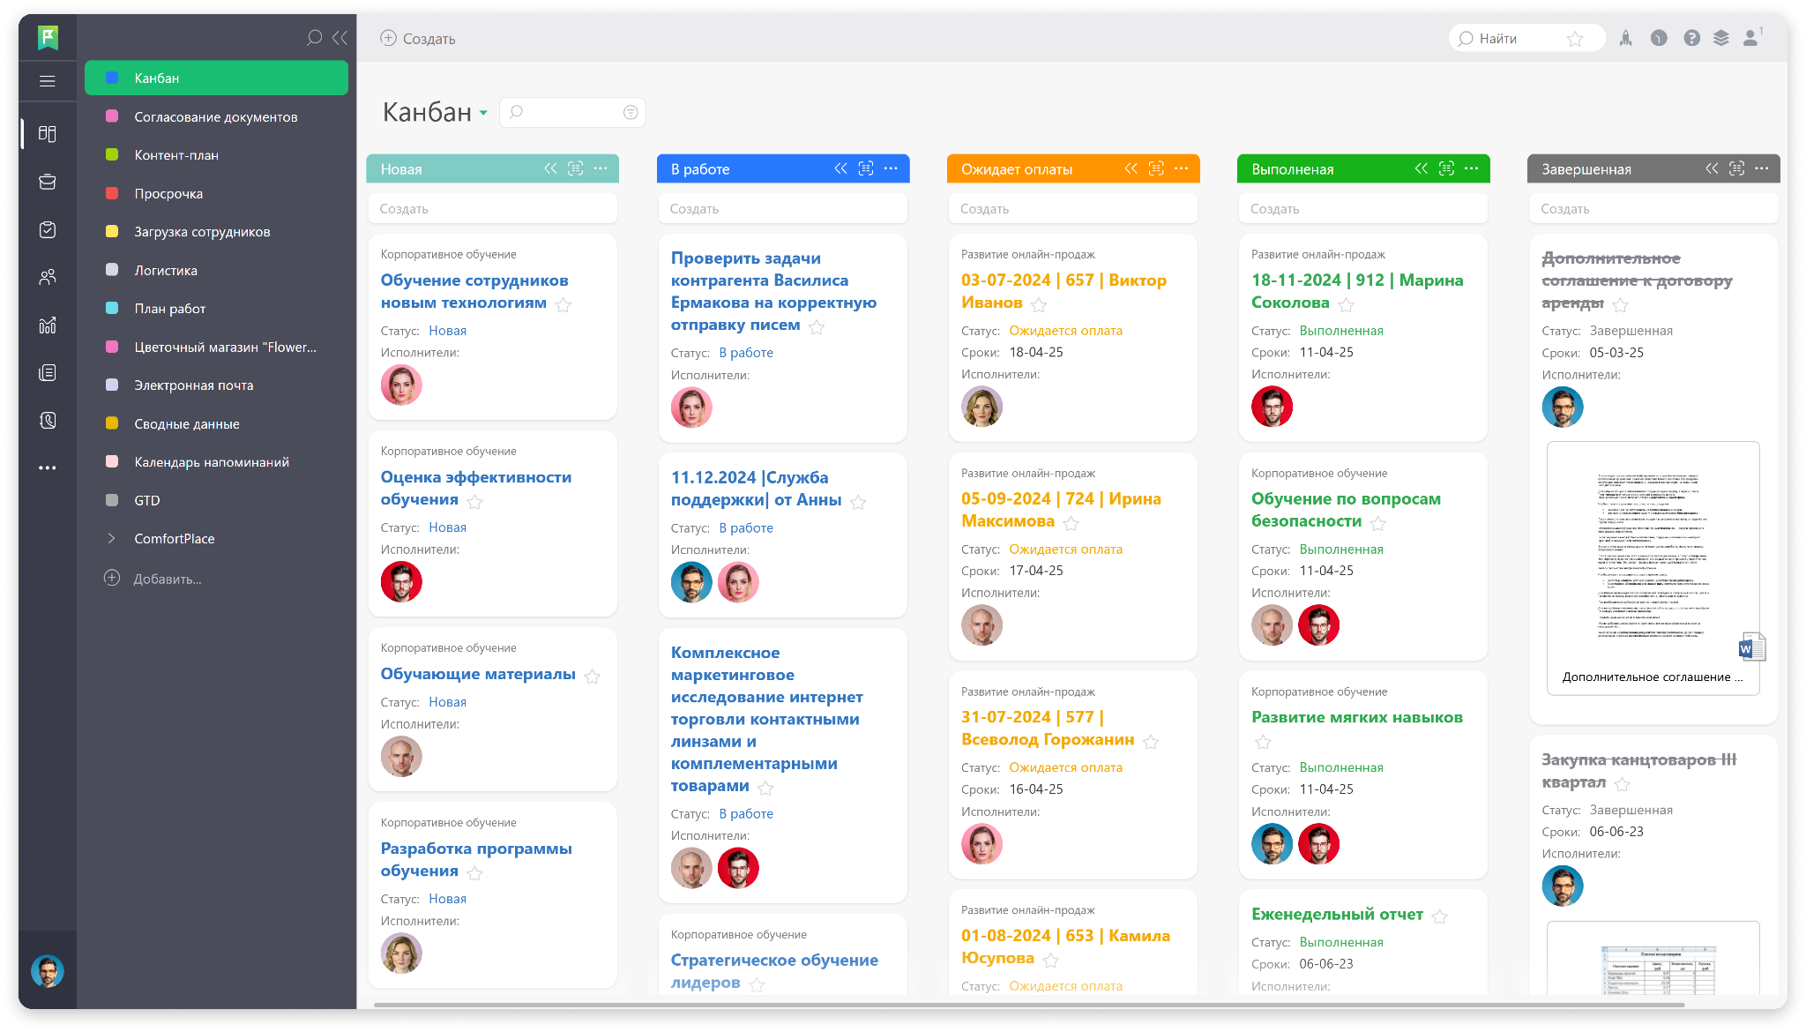The width and height of the screenshot is (1806, 1032).
Task: Click the Создать input in Ожидает оплаты column
Action: pos(1072,209)
